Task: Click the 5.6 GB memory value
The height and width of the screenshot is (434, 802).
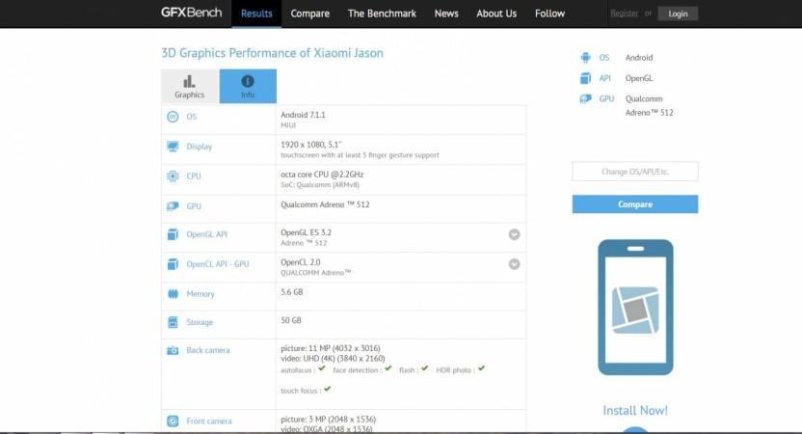Action: pyautogui.click(x=291, y=291)
